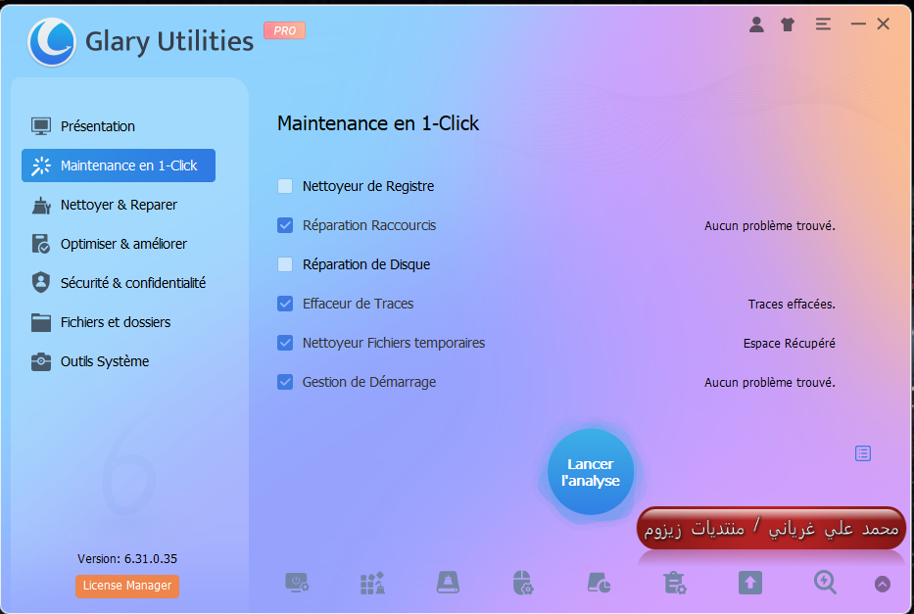Open the grid-and-broom cleanup tool icon
914x614 pixels.
click(372, 583)
